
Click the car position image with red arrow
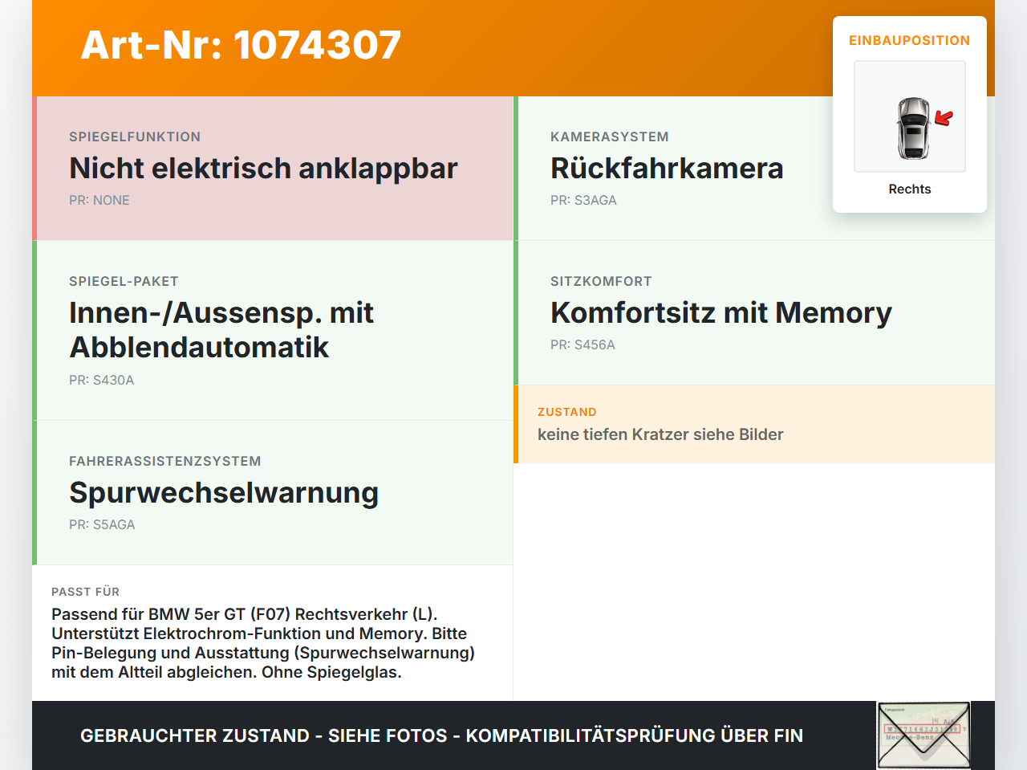(910, 116)
